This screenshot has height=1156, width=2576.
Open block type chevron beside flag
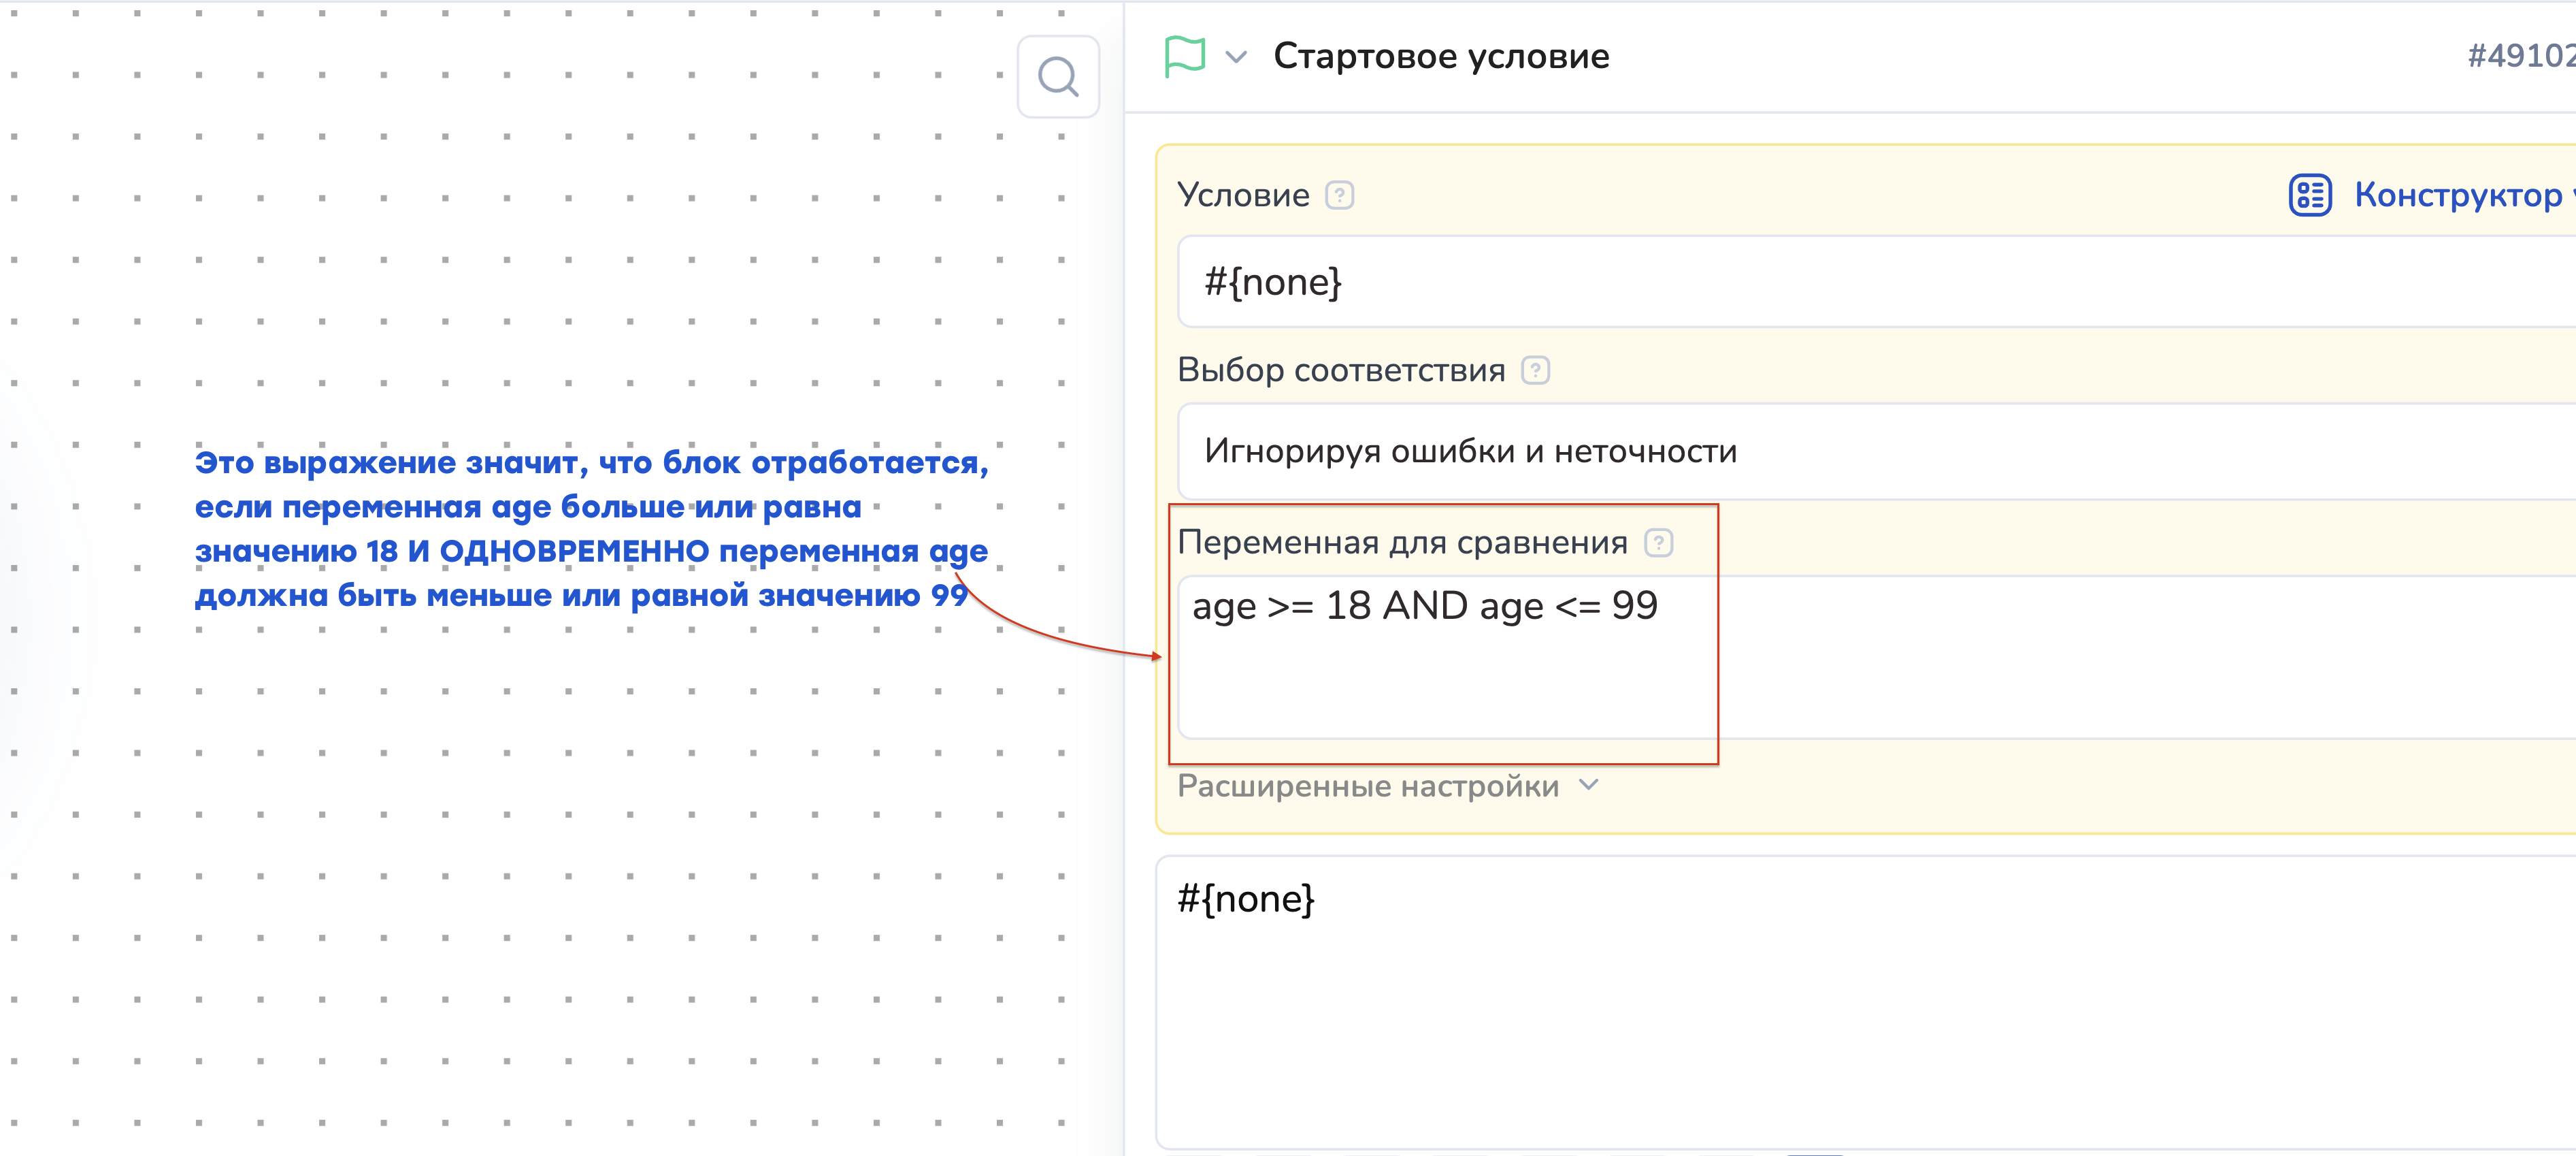coord(1236,57)
